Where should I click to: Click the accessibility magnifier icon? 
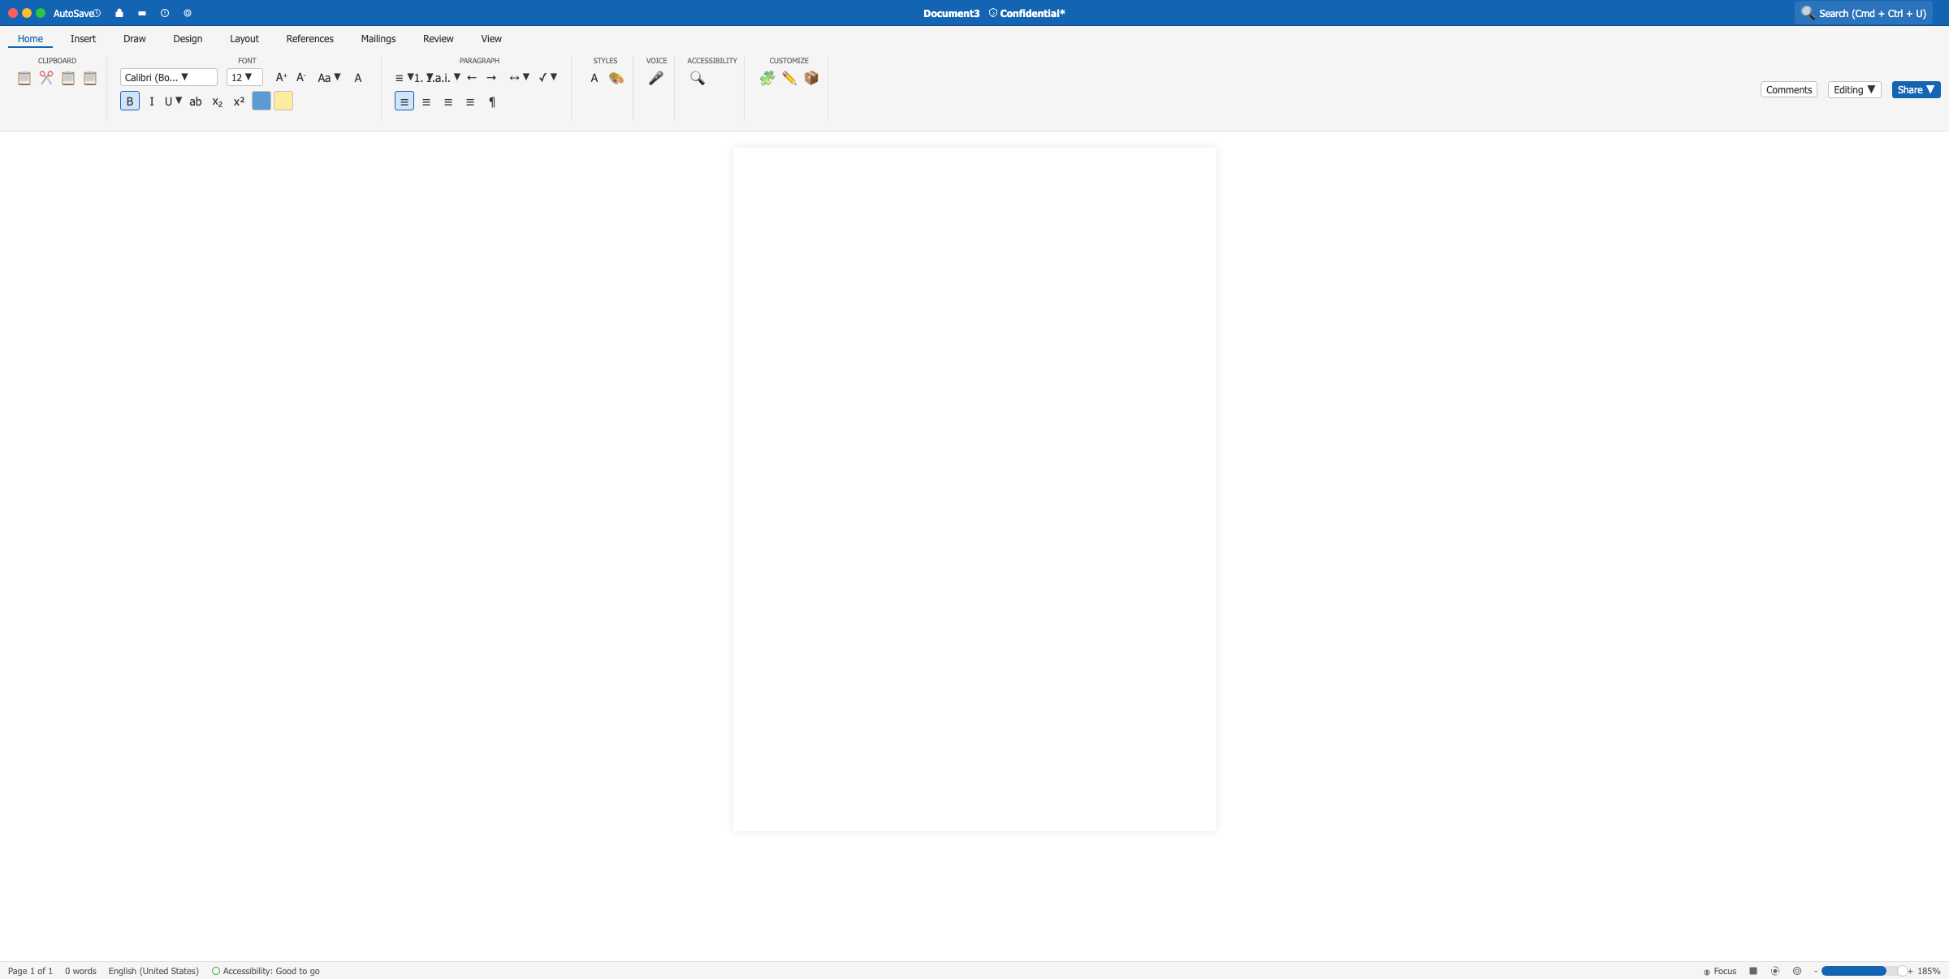[697, 78]
